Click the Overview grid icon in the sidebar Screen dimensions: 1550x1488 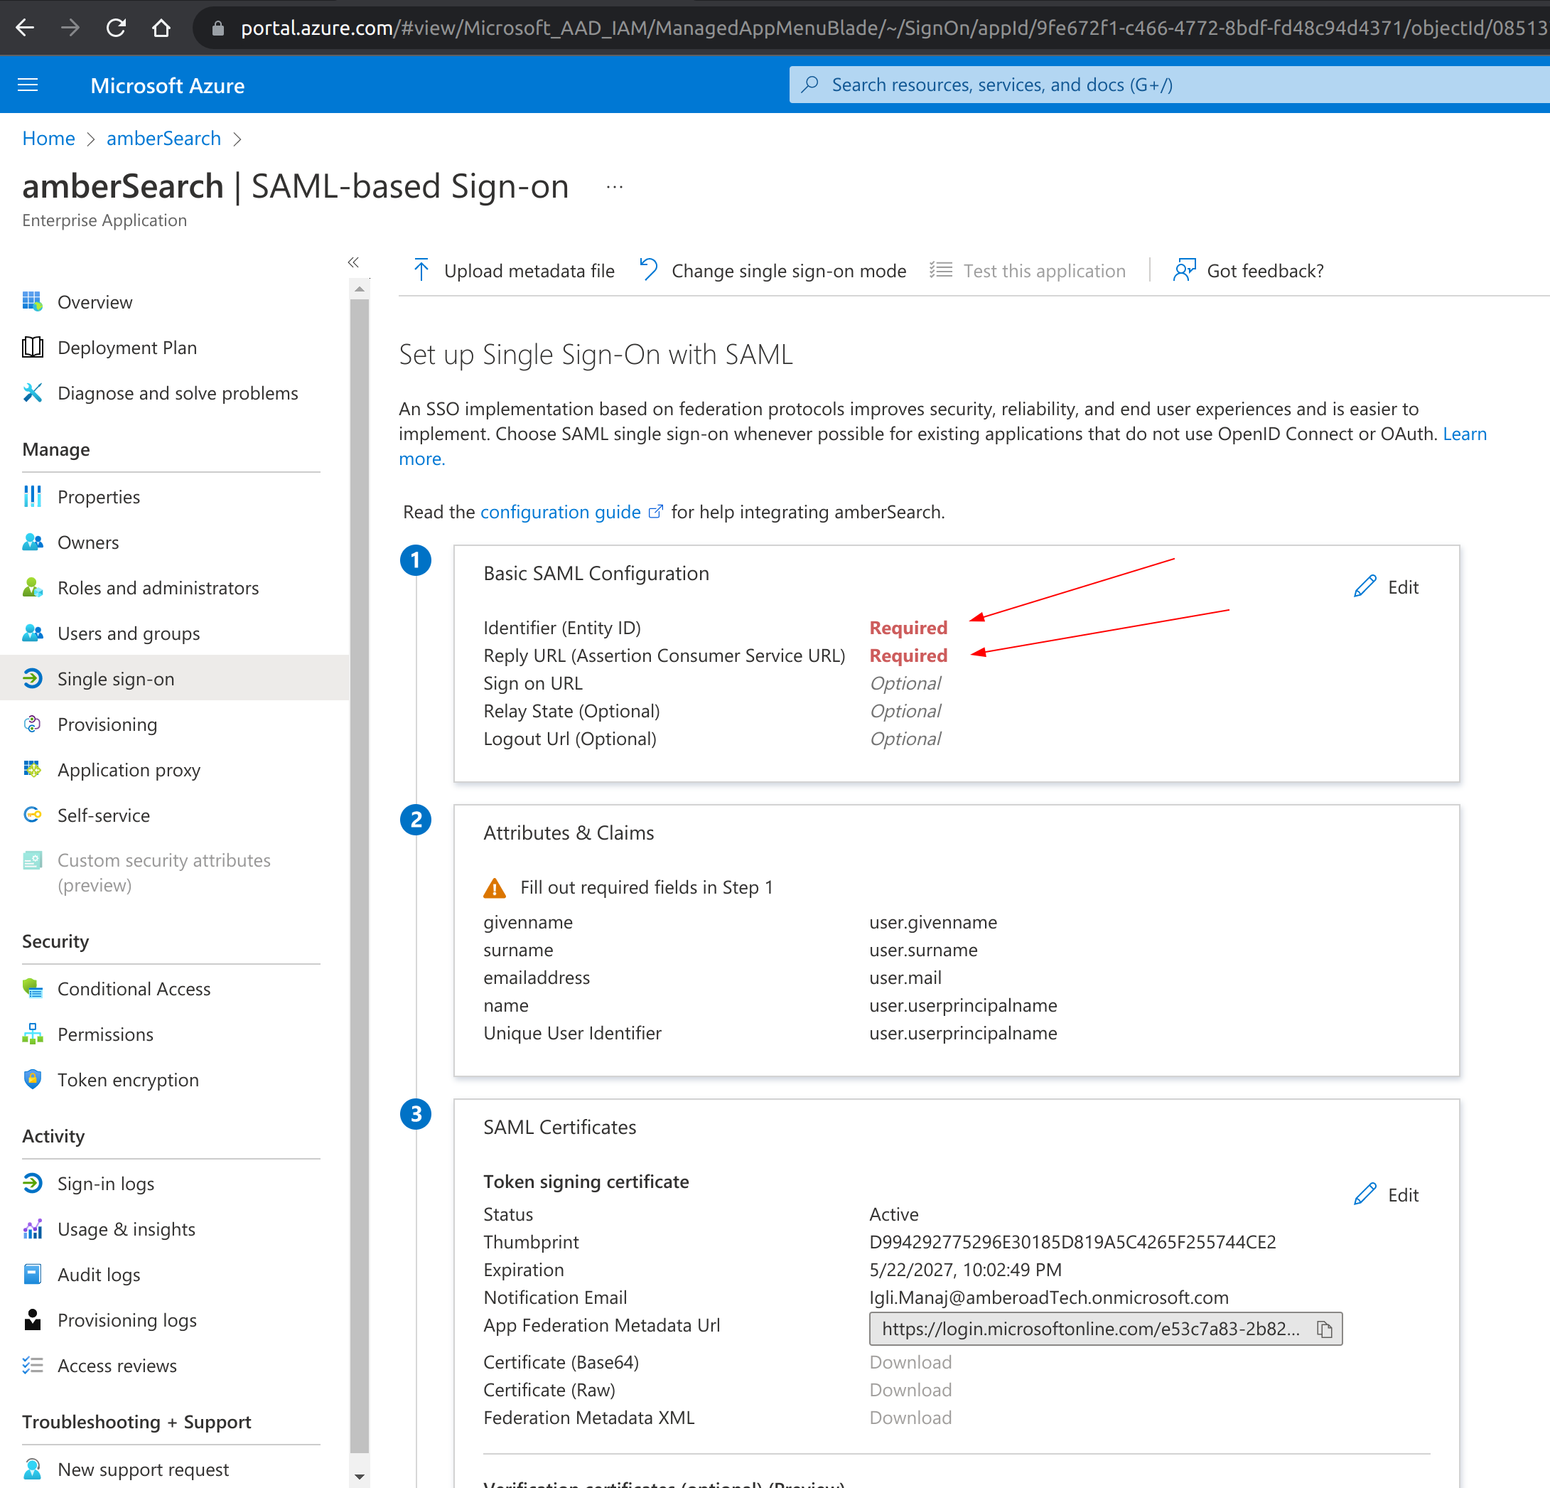click(33, 301)
